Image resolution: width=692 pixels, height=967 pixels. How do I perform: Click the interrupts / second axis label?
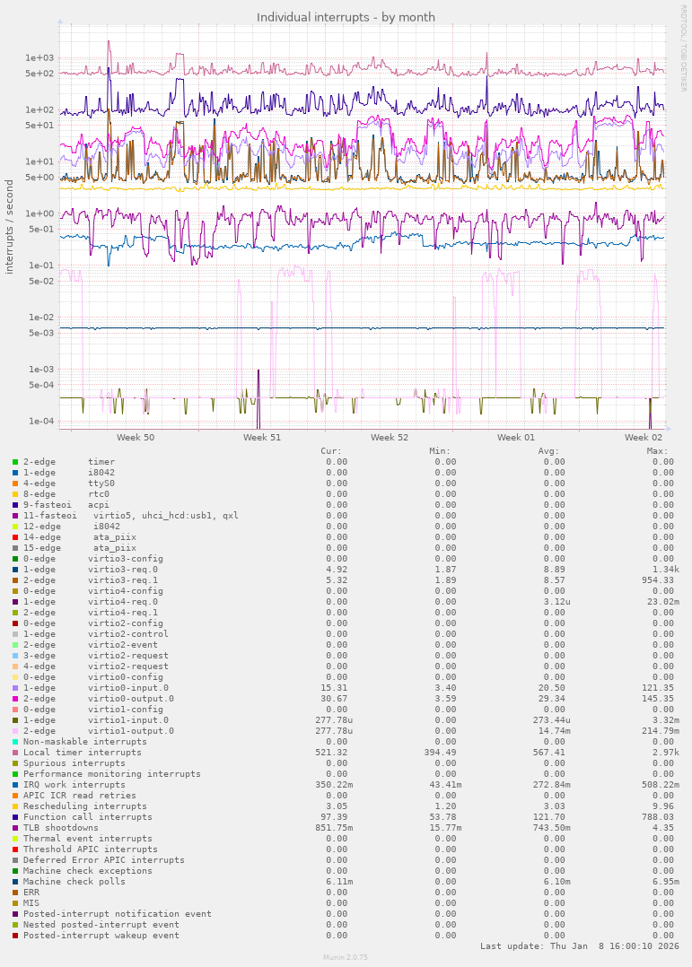(x=11, y=227)
